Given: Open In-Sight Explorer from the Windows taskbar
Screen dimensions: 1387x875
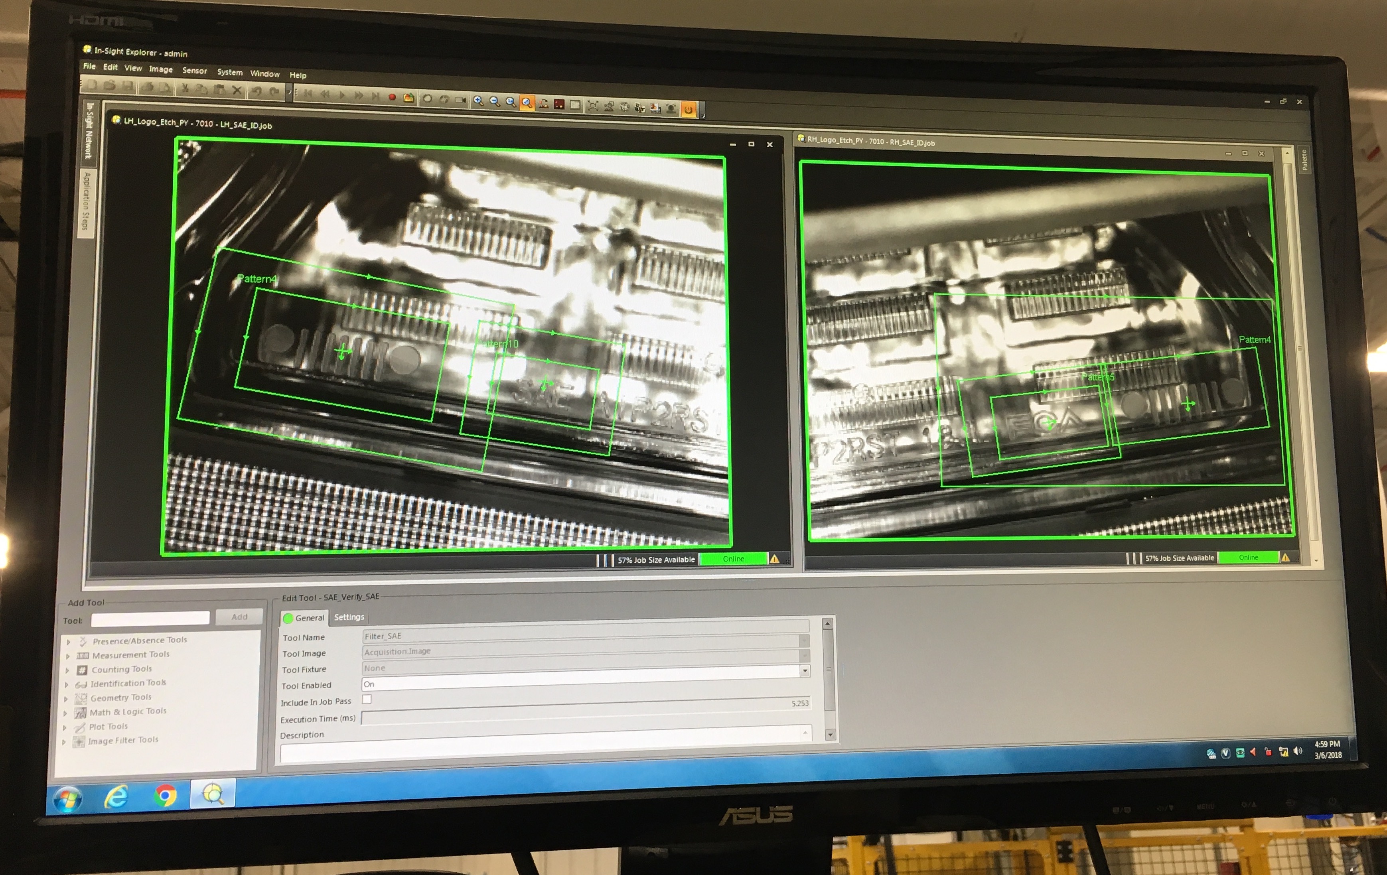Looking at the screenshot, I should tap(213, 794).
